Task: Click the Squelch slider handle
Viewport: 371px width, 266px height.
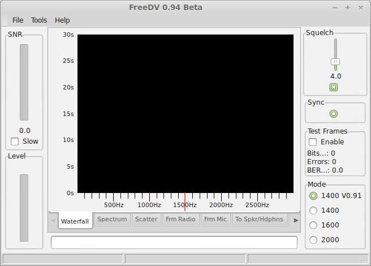Action: click(x=335, y=62)
